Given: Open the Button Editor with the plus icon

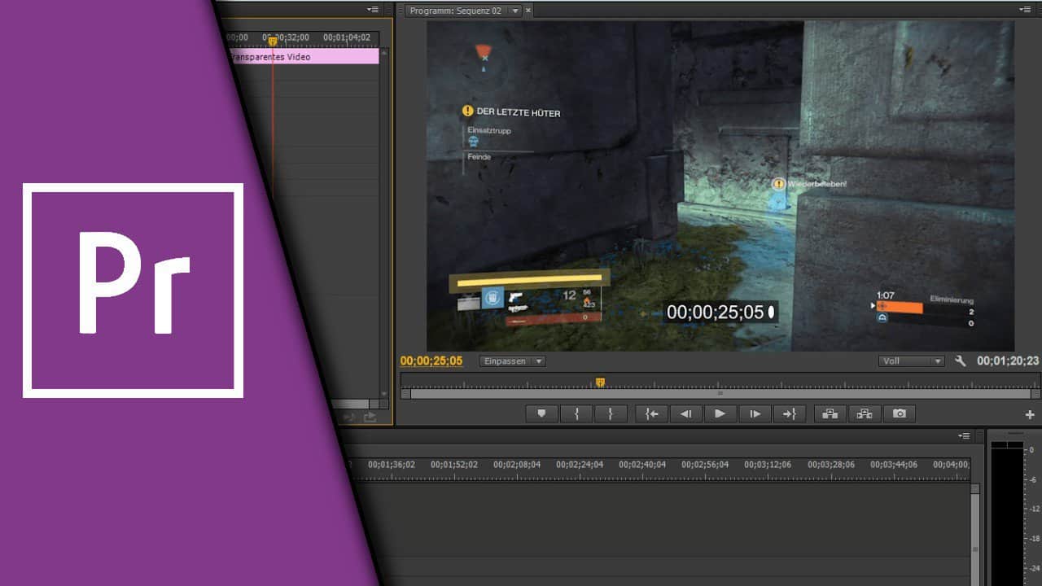Looking at the screenshot, I should point(1028,413).
